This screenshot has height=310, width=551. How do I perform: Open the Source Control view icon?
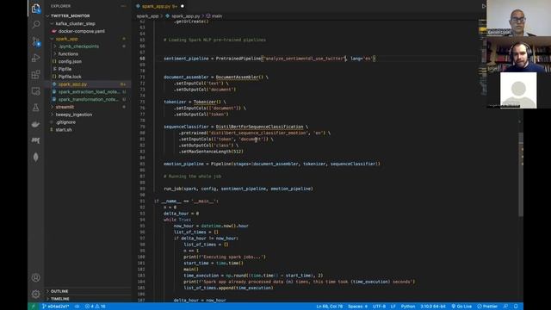coord(36,41)
